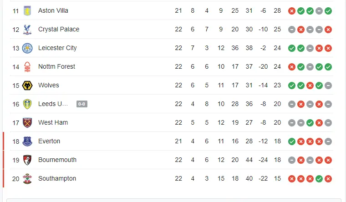346x202 pixels.
Task: Select the Southampton team name
Action: [57, 178]
